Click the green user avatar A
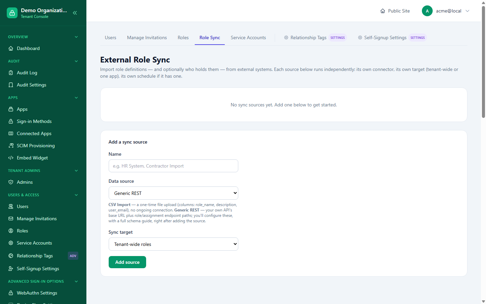This screenshot has width=486, height=304. click(x=427, y=11)
